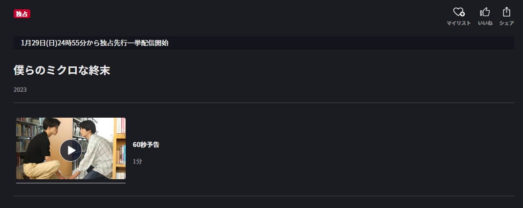Click the 僕らのミクロな終末 series title
This screenshot has width=523, height=208.
click(x=62, y=70)
